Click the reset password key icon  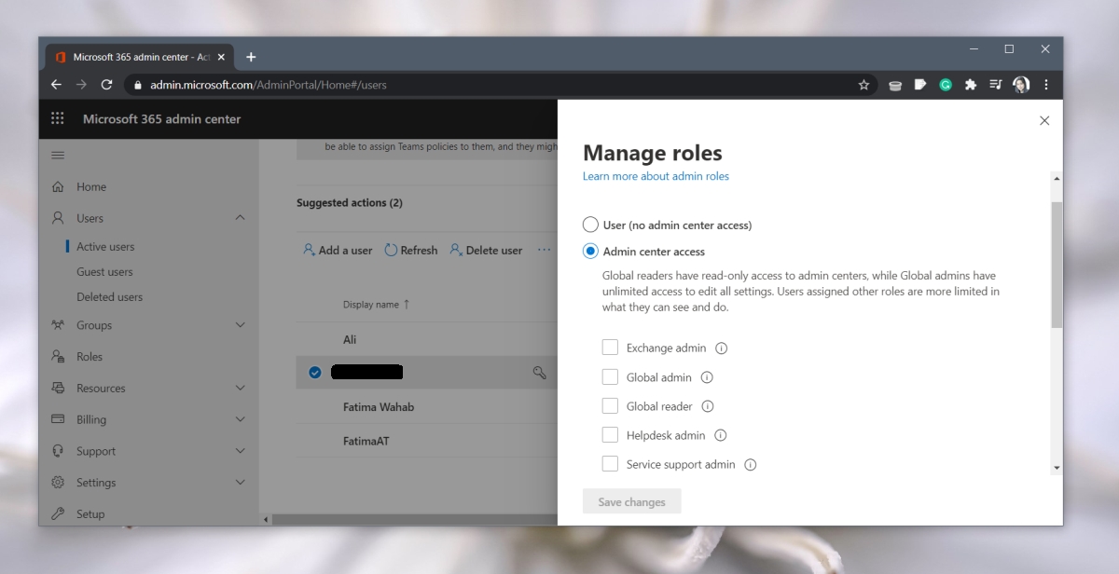pos(539,373)
